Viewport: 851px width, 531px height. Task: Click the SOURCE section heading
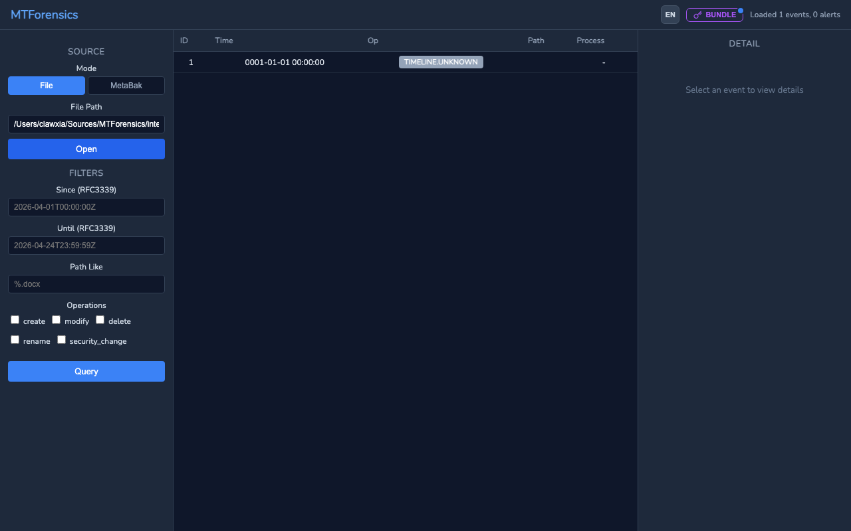(x=86, y=51)
